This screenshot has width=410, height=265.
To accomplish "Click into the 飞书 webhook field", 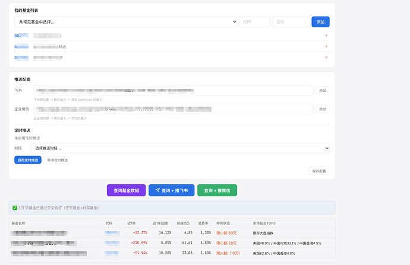I will point(173,91).
